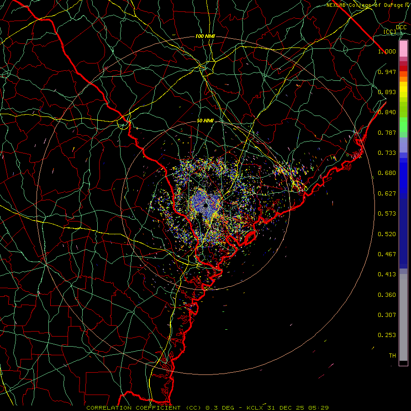Click the 1.000 value on the legend

click(387, 51)
